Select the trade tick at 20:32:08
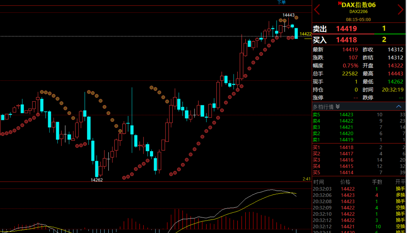The height and width of the screenshot is (233, 407). tap(359, 201)
